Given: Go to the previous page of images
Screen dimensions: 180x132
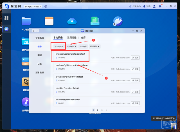Looking at the screenshot, I should 89,110.
